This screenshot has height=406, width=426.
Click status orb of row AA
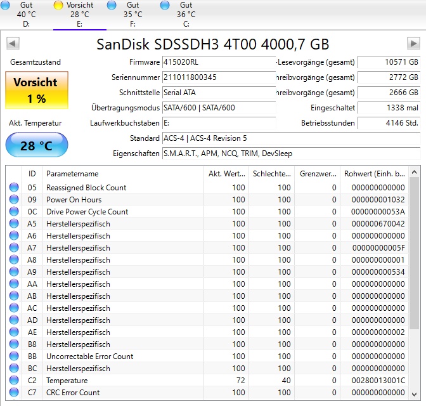14,284
